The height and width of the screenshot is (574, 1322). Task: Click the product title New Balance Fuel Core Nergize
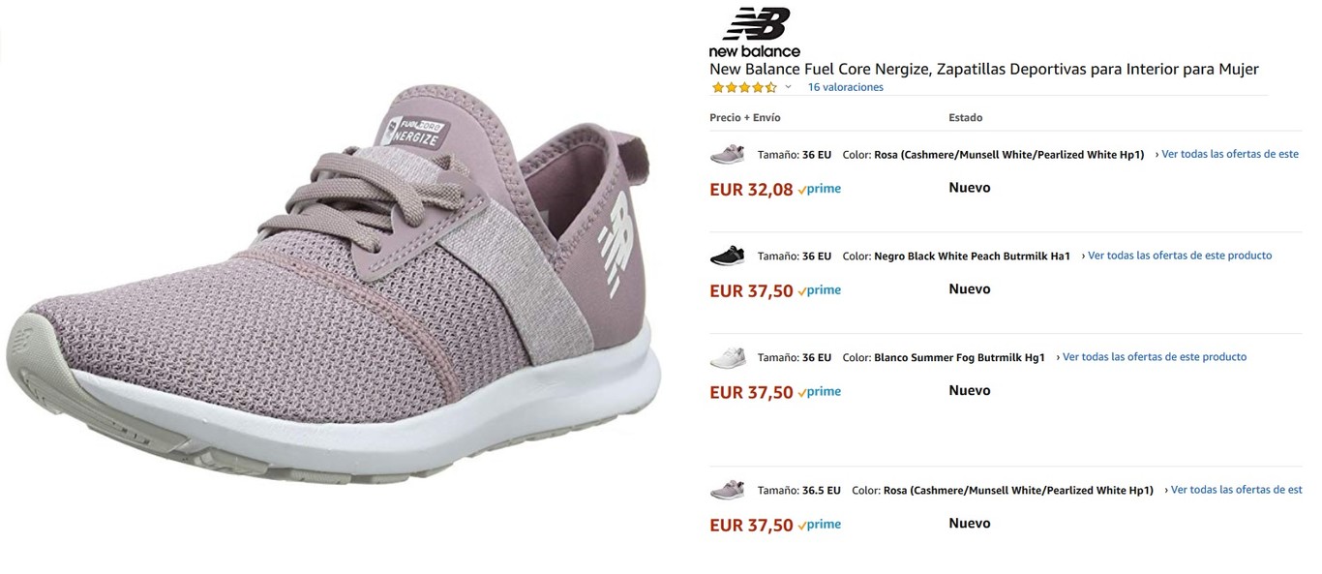(983, 69)
